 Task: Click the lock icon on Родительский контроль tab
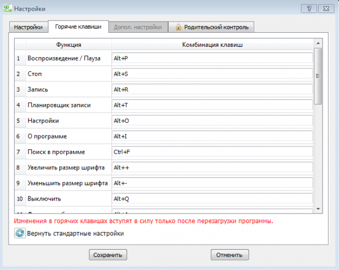click(x=179, y=27)
